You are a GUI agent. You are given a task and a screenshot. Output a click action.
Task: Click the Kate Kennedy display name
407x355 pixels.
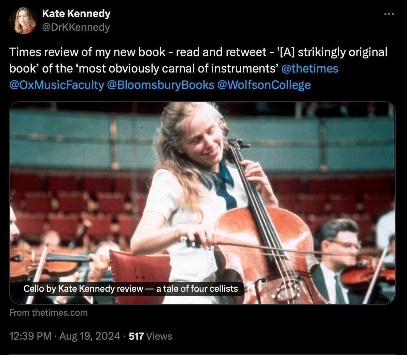(x=76, y=14)
